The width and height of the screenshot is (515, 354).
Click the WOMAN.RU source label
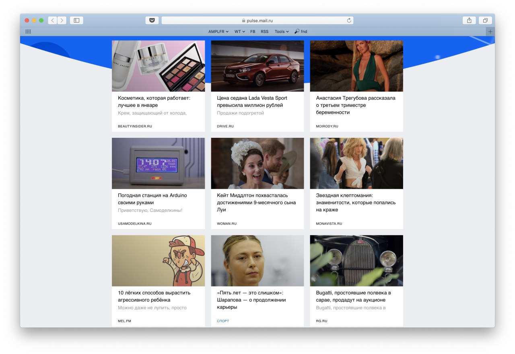[227, 223]
